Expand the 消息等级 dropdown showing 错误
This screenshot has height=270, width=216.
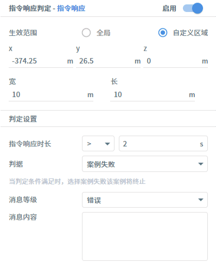(x=145, y=200)
